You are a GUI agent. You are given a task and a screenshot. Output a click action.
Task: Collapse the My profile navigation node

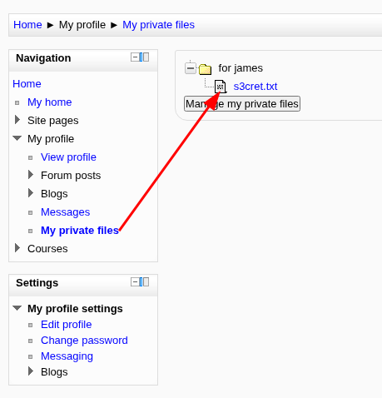coord(17,138)
